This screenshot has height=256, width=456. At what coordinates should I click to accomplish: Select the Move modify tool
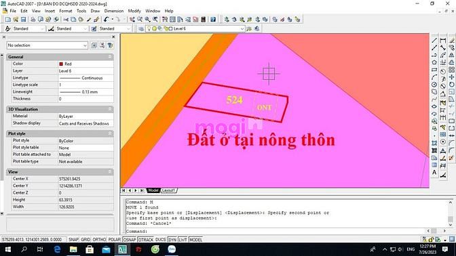452,77
